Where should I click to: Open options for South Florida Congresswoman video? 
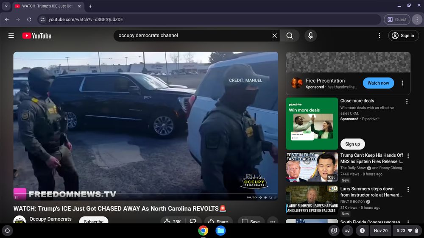pyautogui.click(x=408, y=222)
